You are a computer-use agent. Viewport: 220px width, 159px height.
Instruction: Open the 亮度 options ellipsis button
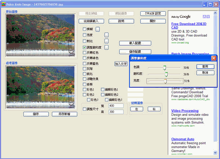(x=106, y=35)
